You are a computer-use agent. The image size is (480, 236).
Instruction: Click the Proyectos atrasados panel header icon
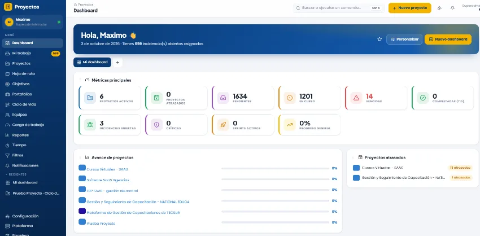point(360,158)
